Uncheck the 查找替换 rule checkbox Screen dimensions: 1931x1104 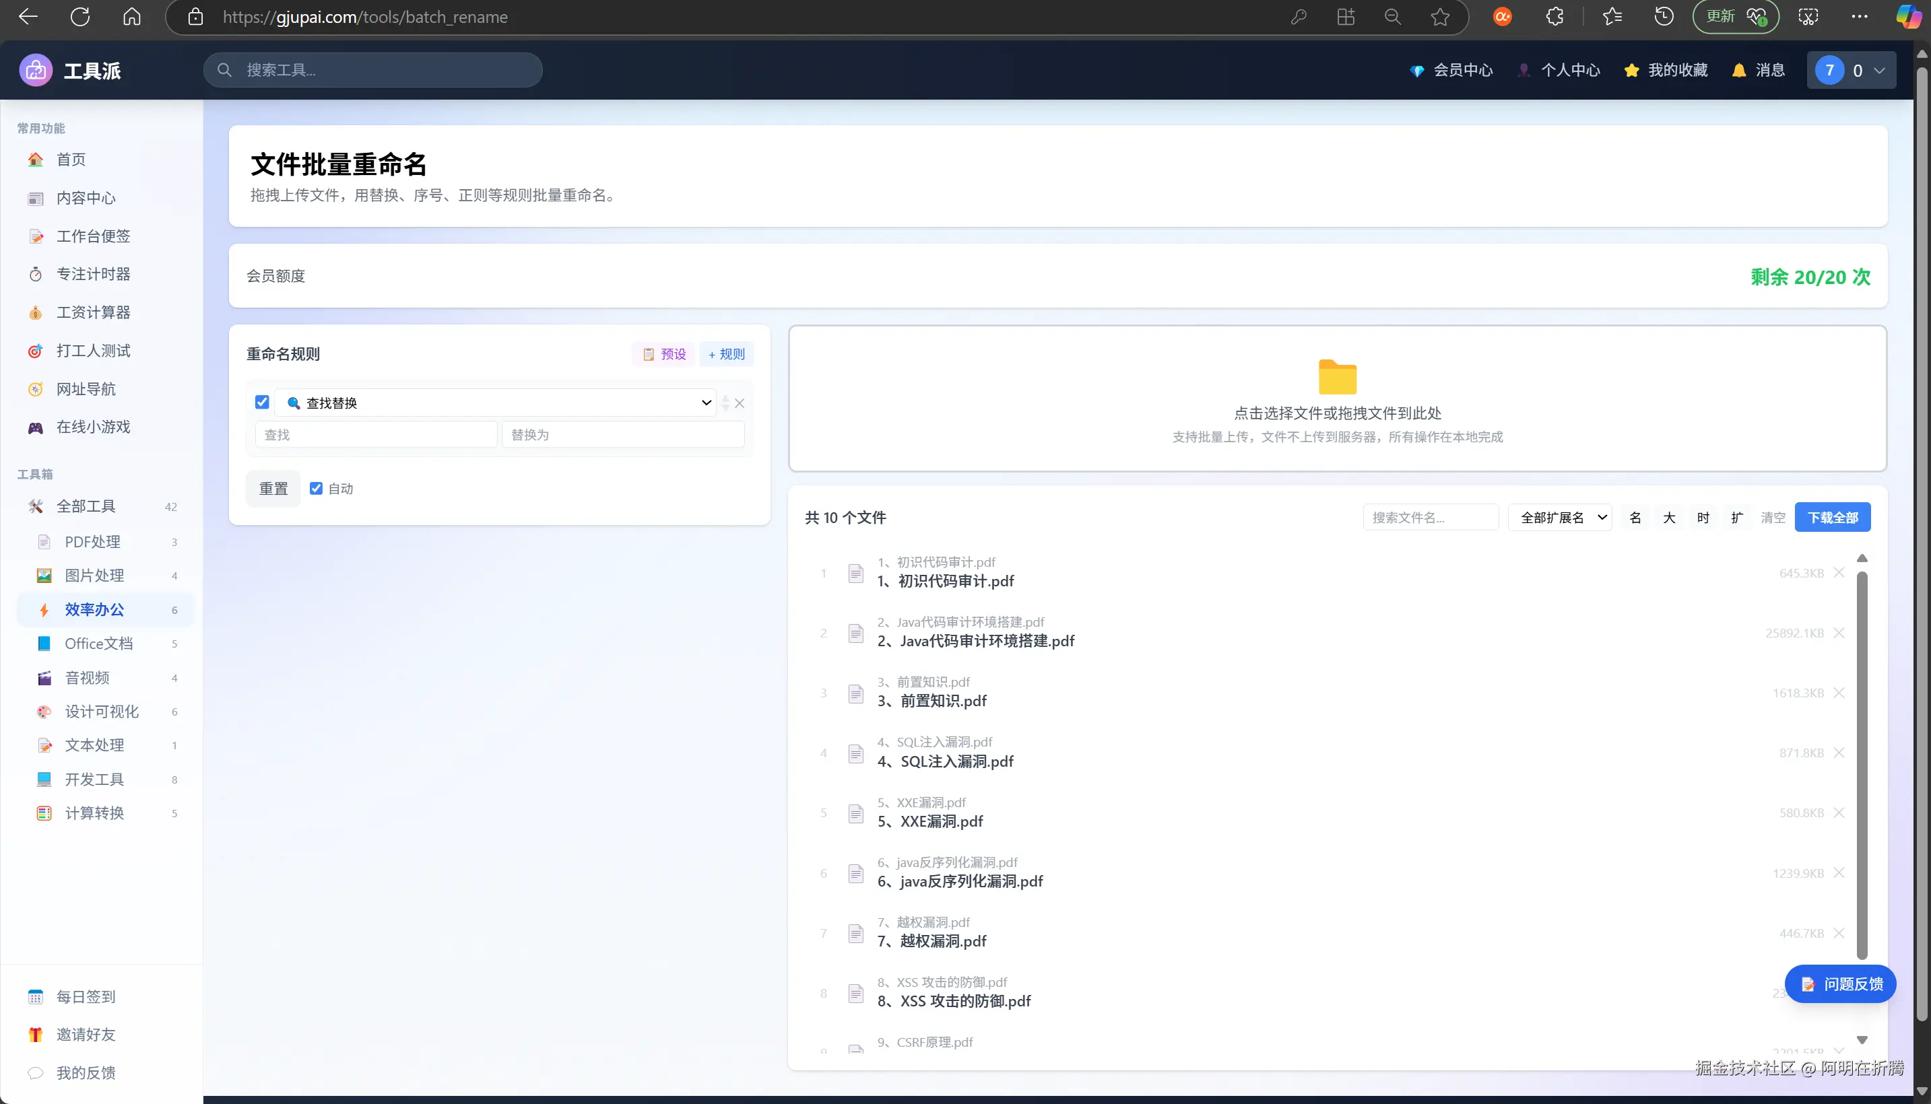point(263,402)
